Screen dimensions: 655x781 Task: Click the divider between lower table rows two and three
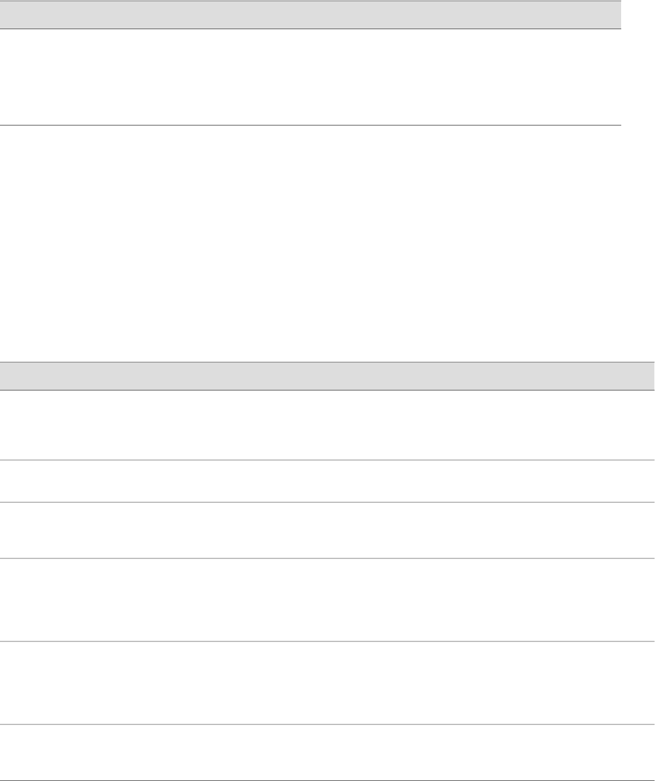click(x=327, y=502)
